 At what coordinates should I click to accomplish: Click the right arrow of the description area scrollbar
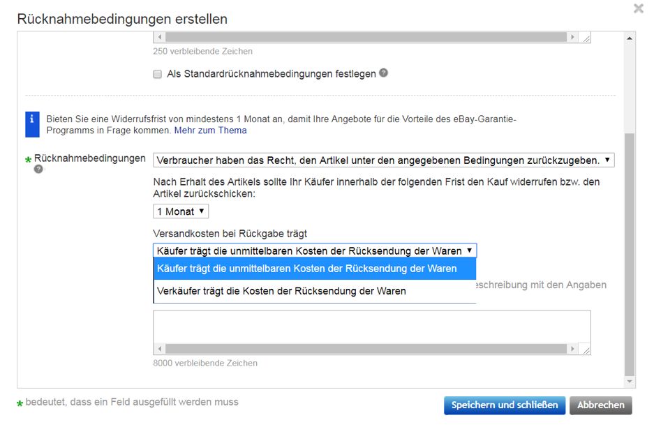(x=574, y=348)
